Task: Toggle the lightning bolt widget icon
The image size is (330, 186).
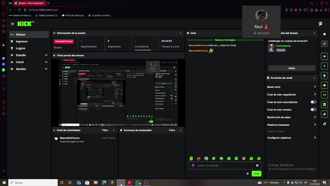Action: pos(324,66)
